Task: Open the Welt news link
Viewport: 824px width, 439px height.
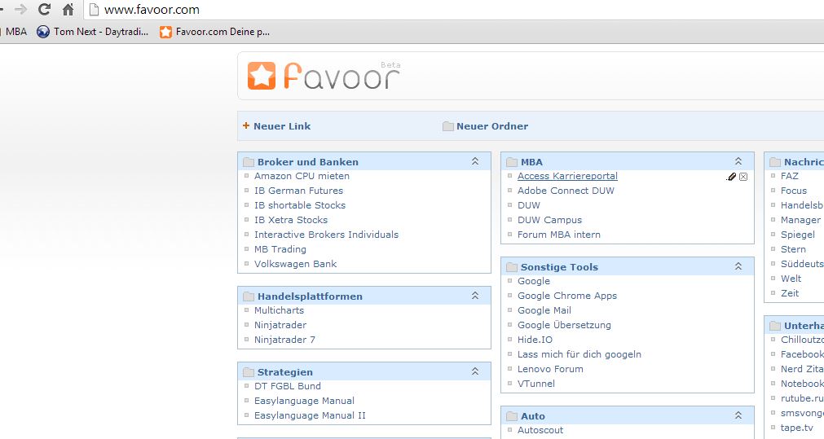Action: tap(791, 279)
